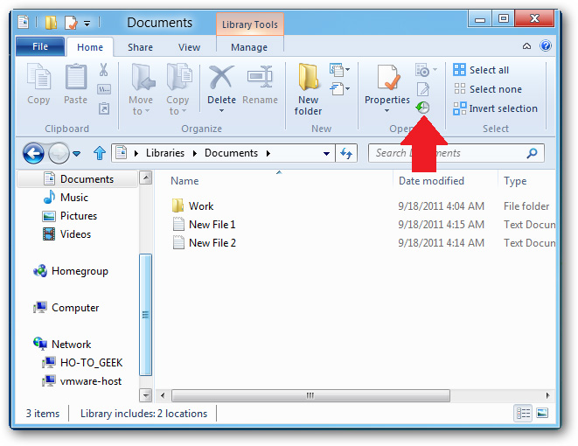Click the Paste shortcut icon
578x446 pixels.
[x=103, y=108]
